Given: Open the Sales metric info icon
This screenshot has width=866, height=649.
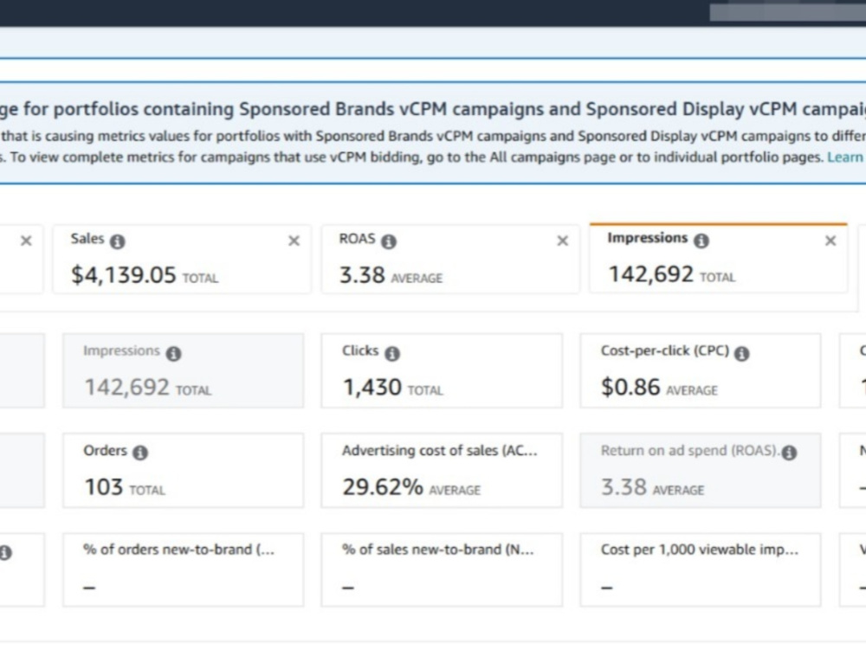Looking at the screenshot, I should coord(117,241).
